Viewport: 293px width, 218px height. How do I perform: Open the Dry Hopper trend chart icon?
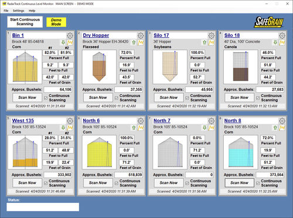tap(141, 43)
